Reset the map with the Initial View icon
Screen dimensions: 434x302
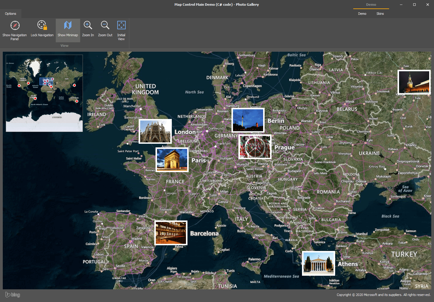click(x=121, y=25)
